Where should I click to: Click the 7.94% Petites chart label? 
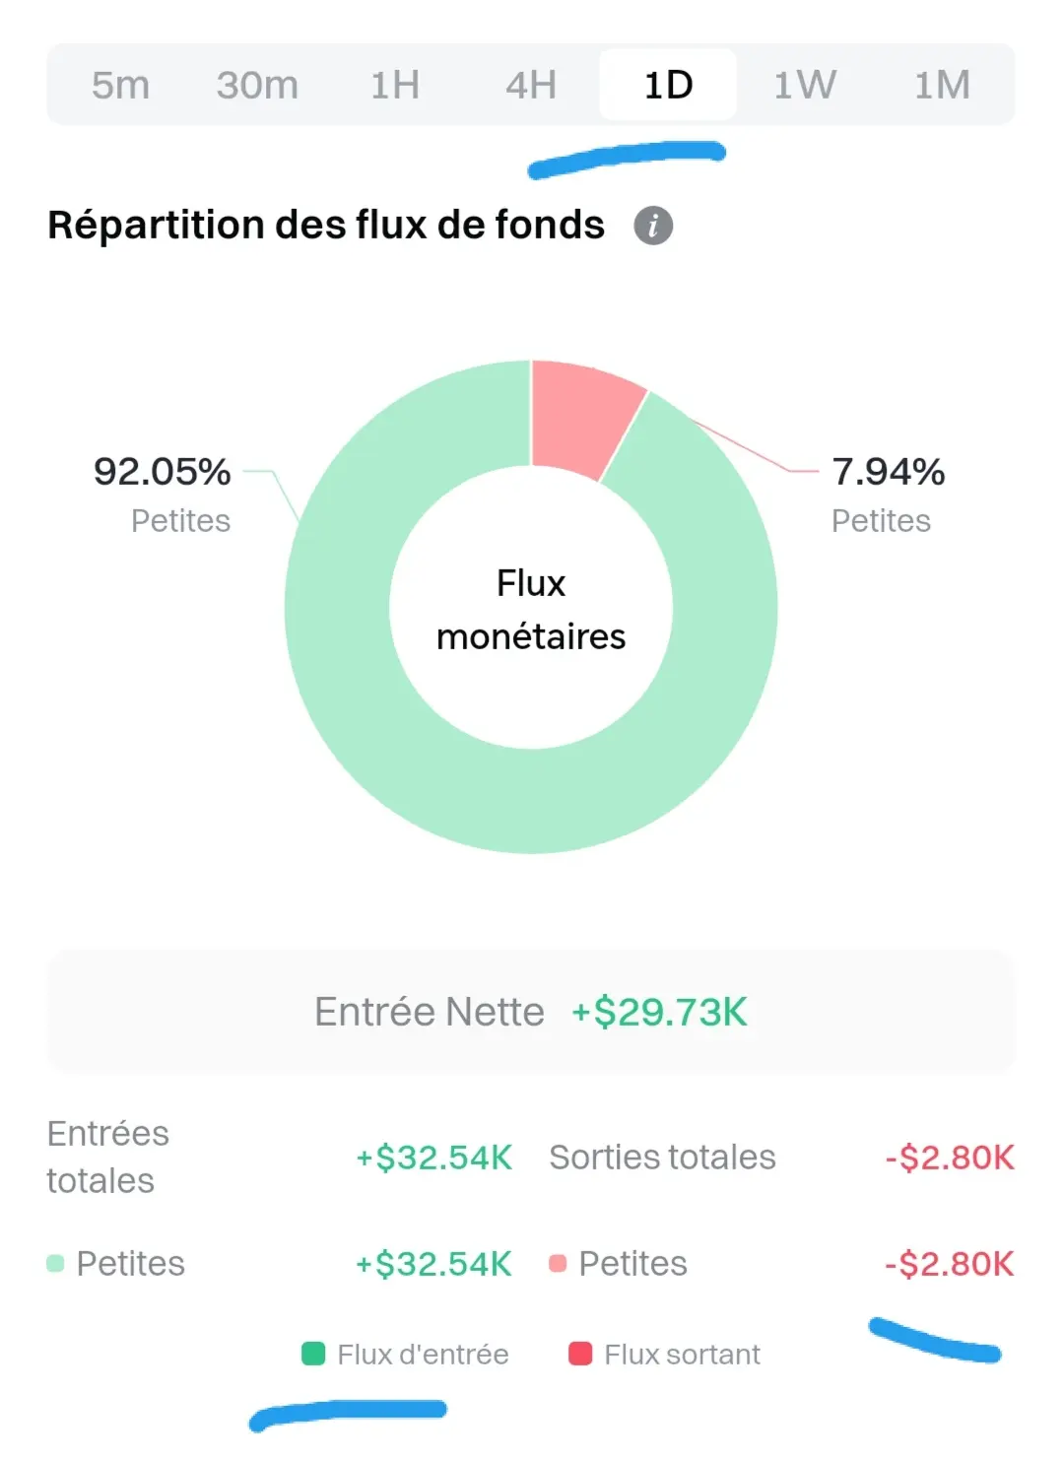pos(889,495)
